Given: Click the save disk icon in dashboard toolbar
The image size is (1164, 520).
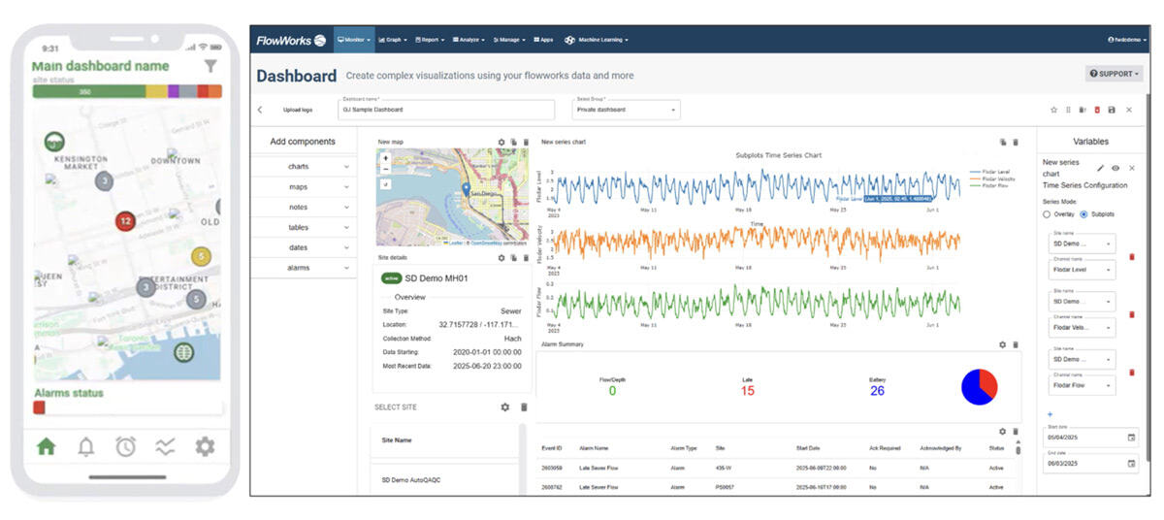Looking at the screenshot, I should click(x=1111, y=110).
